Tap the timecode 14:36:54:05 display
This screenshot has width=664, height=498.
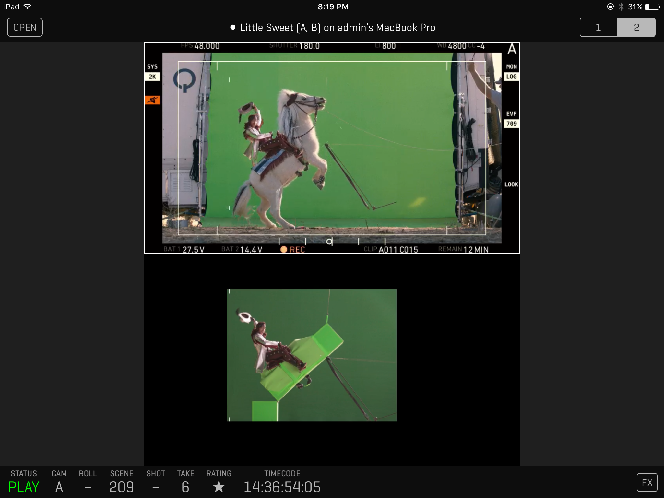(282, 487)
